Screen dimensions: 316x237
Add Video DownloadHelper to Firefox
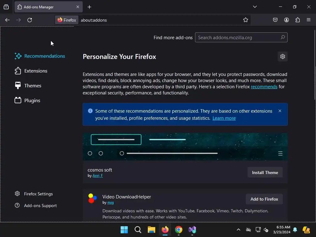[264, 199]
